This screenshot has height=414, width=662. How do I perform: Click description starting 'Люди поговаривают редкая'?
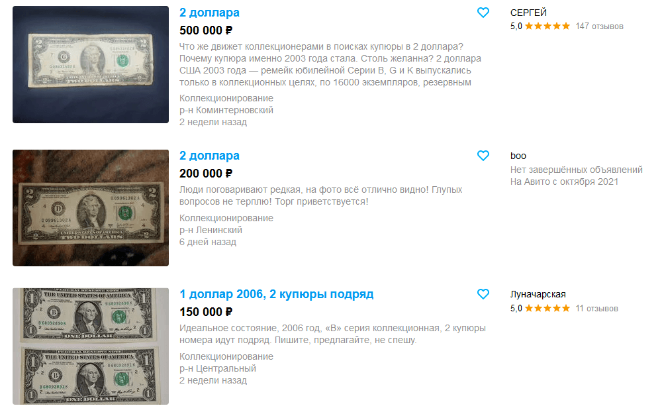pyautogui.click(x=321, y=195)
